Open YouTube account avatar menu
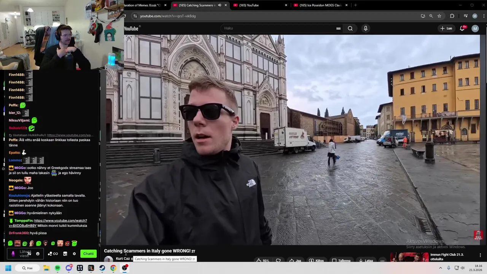The height and width of the screenshot is (274, 487). click(475, 28)
